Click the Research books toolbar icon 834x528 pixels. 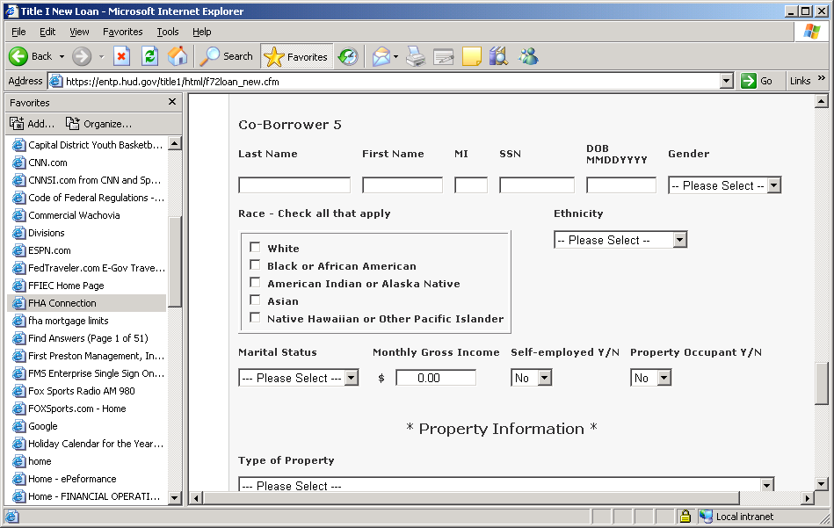pos(499,56)
